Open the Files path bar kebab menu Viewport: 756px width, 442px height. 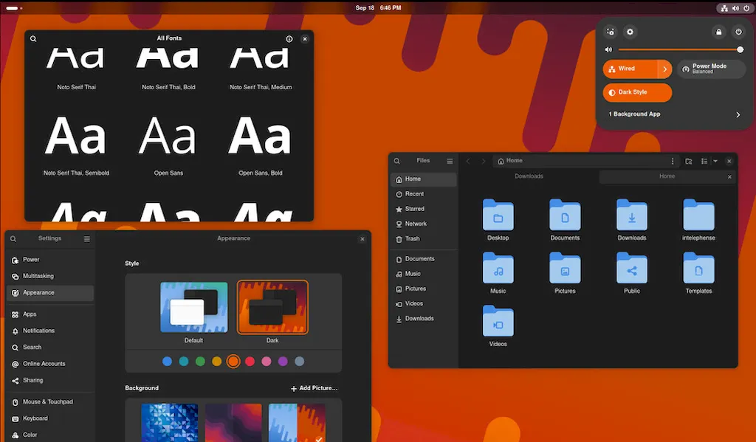[673, 161]
